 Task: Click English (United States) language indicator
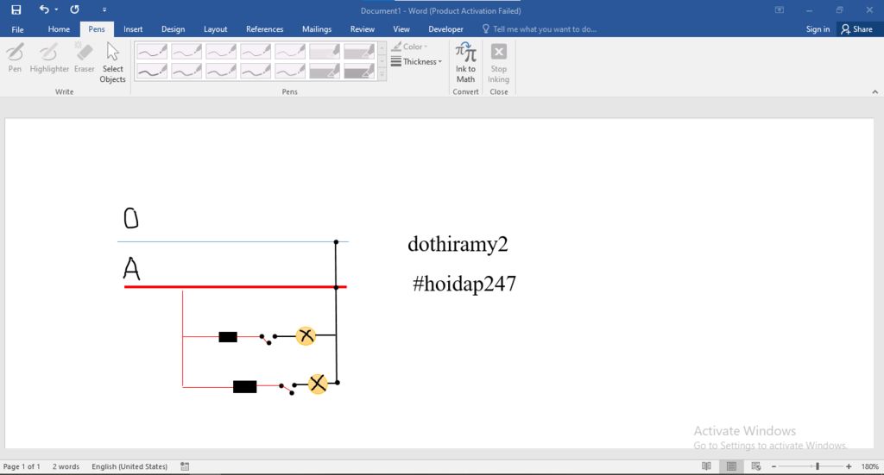129,466
